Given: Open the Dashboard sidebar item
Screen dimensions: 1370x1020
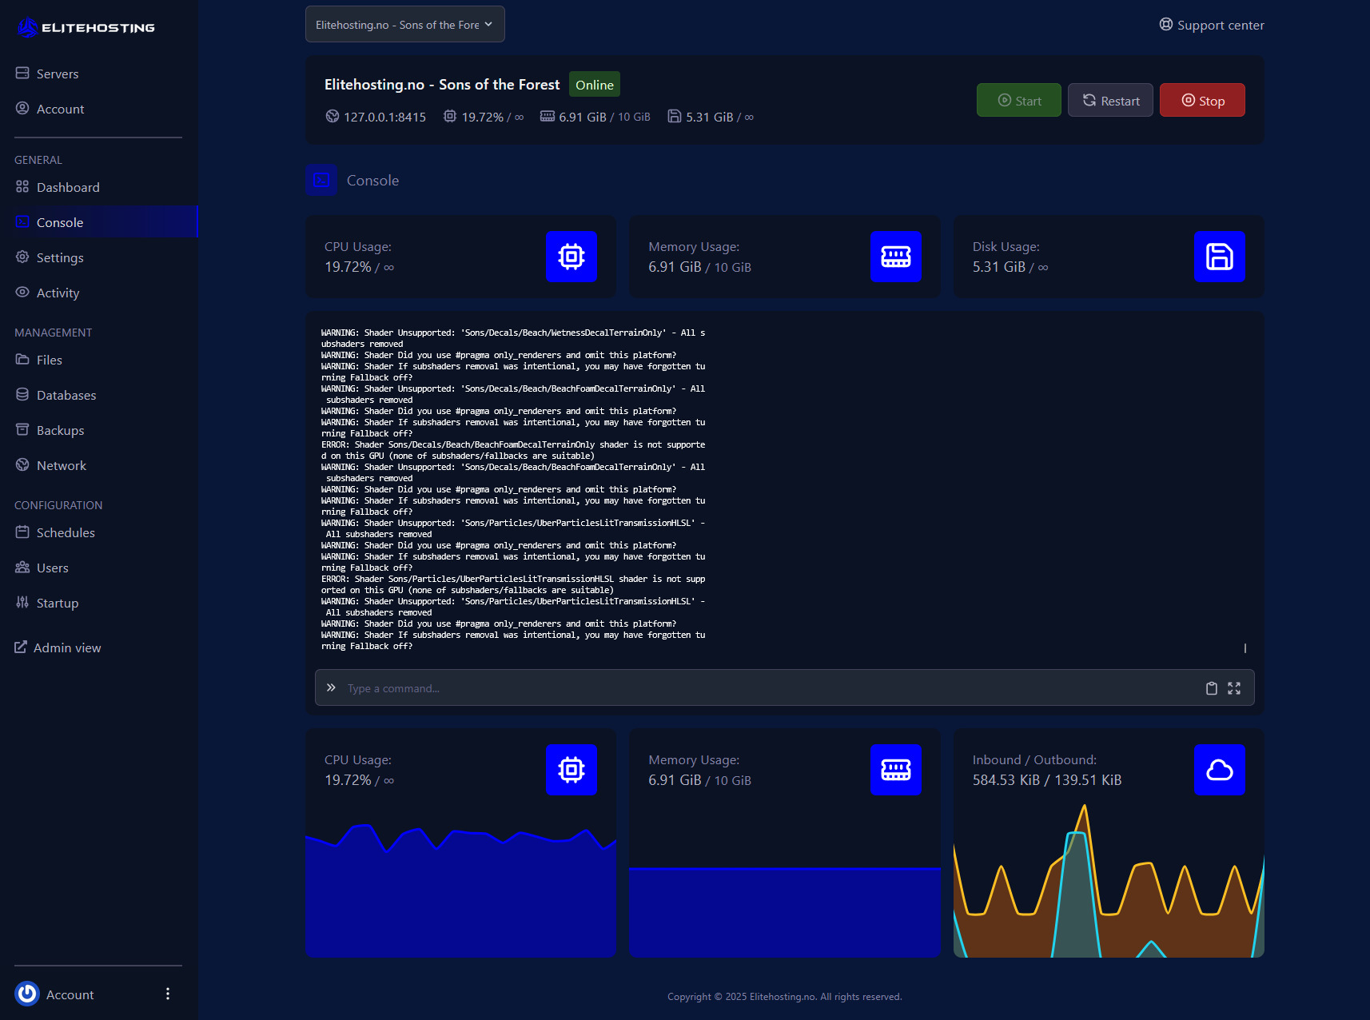Looking at the screenshot, I should (68, 187).
